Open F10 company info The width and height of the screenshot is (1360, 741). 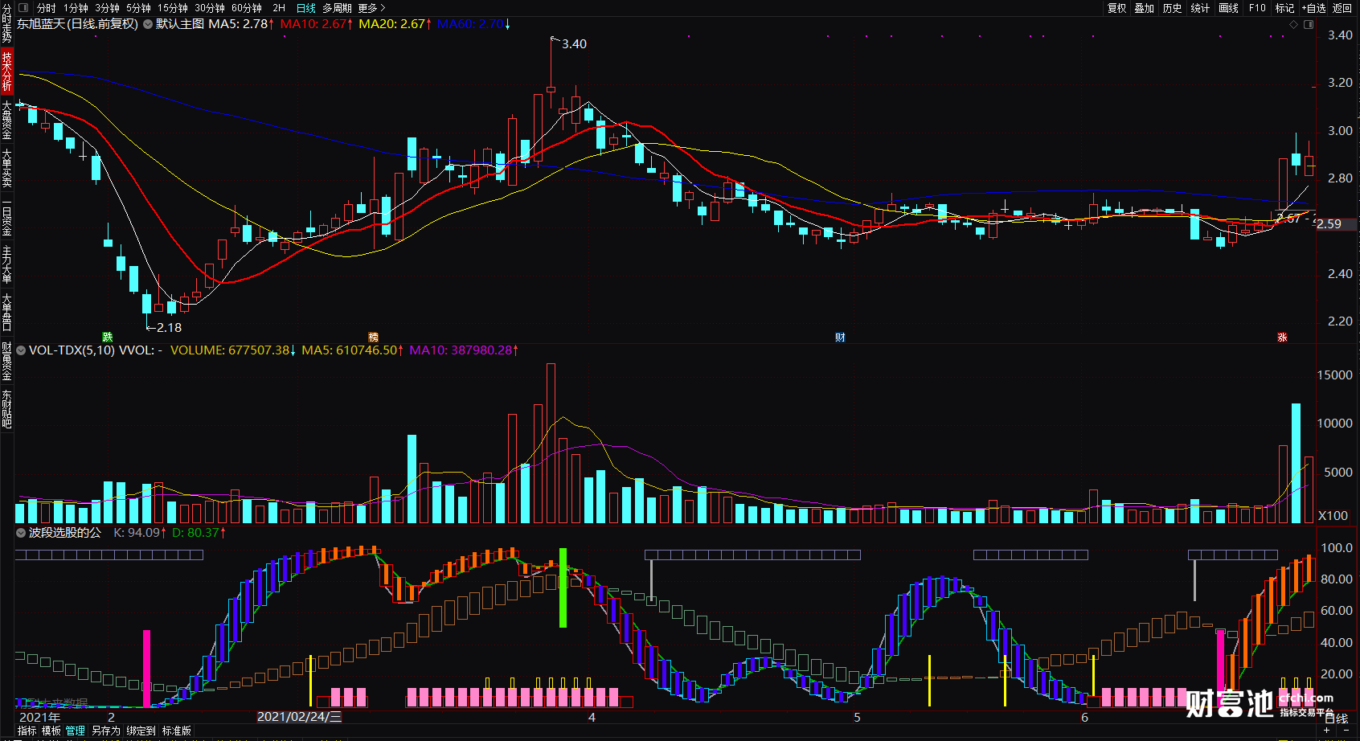(1257, 8)
